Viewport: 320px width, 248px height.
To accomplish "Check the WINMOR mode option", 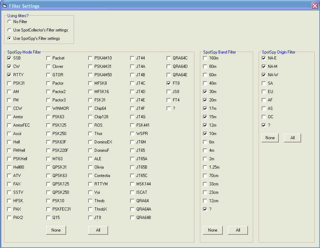I will click(48, 108).
